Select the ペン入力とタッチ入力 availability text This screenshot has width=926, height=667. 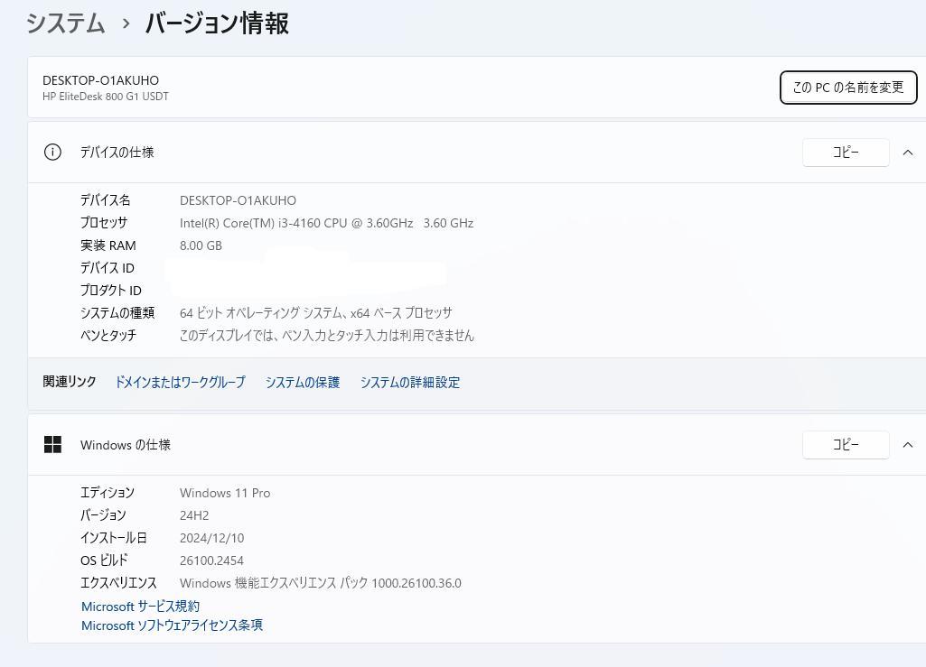326,335
